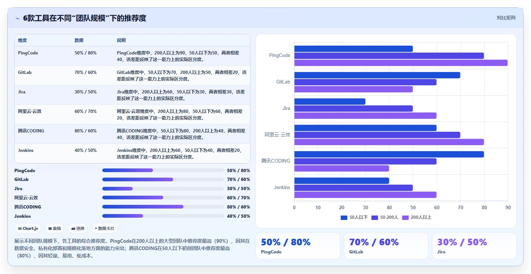This screenshot has width=531, height=274.
Task: Open the GitLab 70% / 60% data card
Action: click(x=386, y=246)
